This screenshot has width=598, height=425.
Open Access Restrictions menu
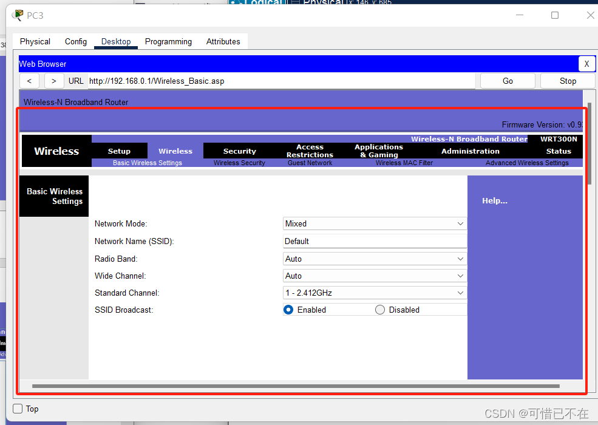310,151
